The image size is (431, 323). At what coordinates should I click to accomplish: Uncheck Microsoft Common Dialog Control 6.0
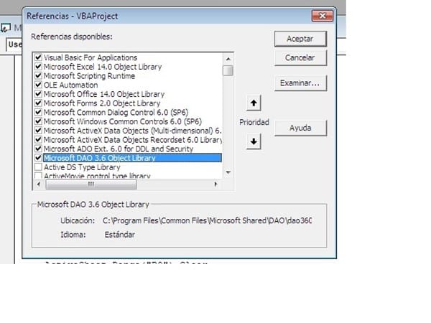pyautogui.click(x=38, y=112)
